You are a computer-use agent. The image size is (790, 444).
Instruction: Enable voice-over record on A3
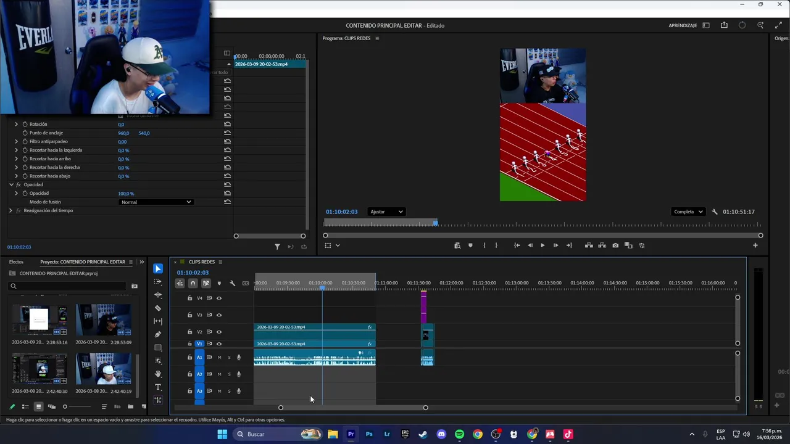[239, 391]
